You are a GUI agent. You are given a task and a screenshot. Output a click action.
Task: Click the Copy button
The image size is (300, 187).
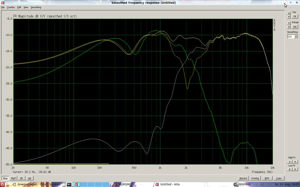(x=279, y=178)
